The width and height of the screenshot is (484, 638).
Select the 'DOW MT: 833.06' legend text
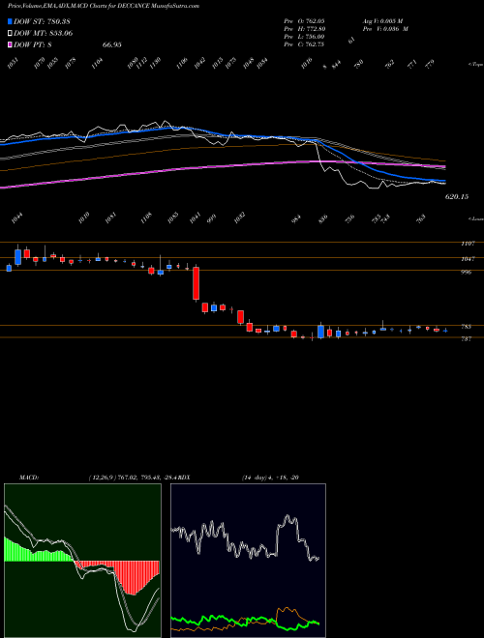coord(44,33)
